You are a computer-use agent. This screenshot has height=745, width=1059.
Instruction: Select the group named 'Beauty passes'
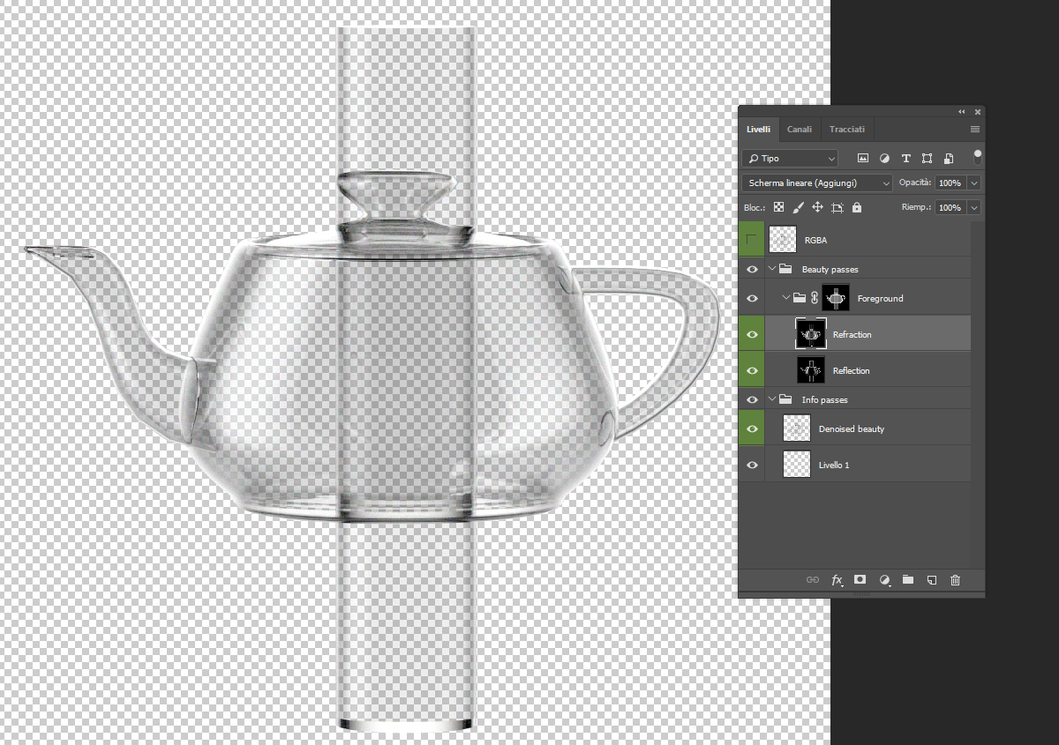pos(830,269)
